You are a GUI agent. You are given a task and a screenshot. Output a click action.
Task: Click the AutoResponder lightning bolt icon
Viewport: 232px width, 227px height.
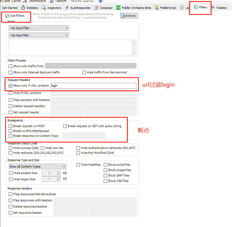[x=67, y=8]
